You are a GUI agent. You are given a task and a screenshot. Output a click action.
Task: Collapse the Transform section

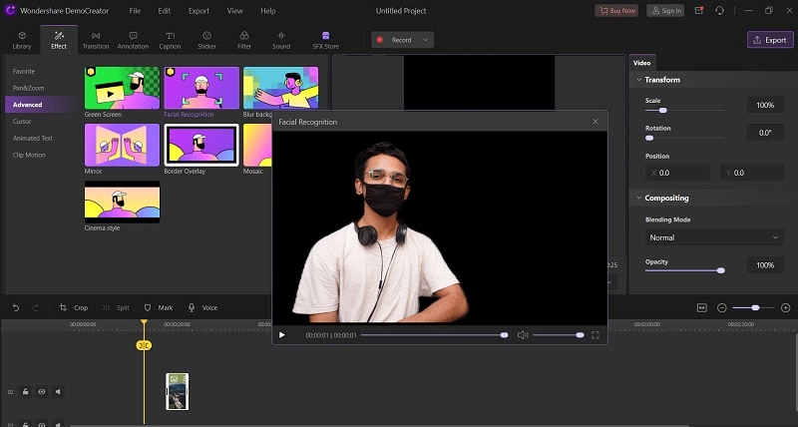[x=638, y=80]
